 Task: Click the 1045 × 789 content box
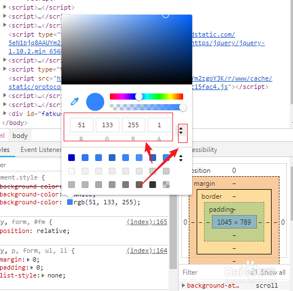pyautogui.click(x=234, y=222)
